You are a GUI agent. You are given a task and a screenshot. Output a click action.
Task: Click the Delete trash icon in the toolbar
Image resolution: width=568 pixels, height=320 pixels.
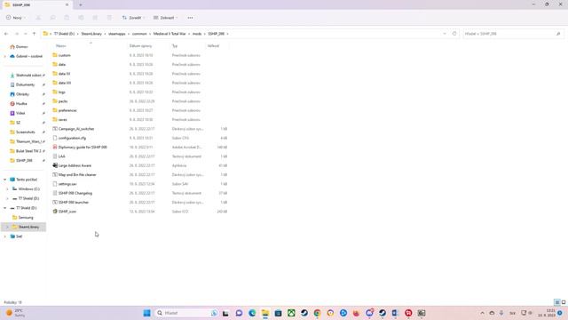click(x=109, y=18)
